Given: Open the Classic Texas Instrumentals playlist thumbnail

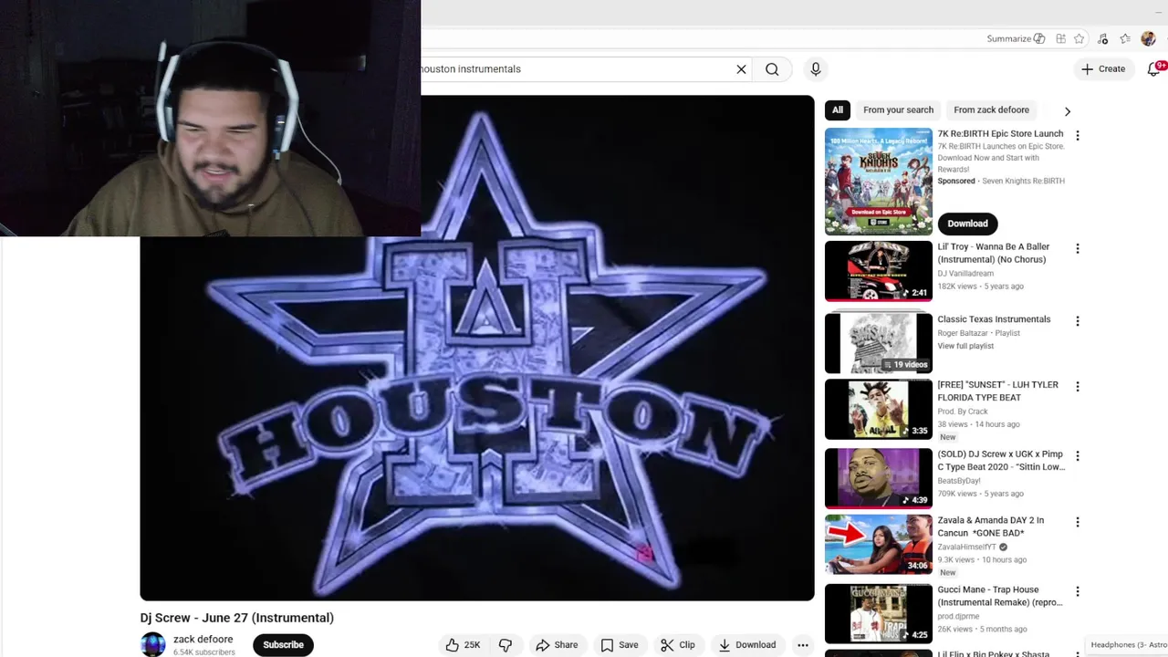Looking at the screenshot, I should pos(879,342).
